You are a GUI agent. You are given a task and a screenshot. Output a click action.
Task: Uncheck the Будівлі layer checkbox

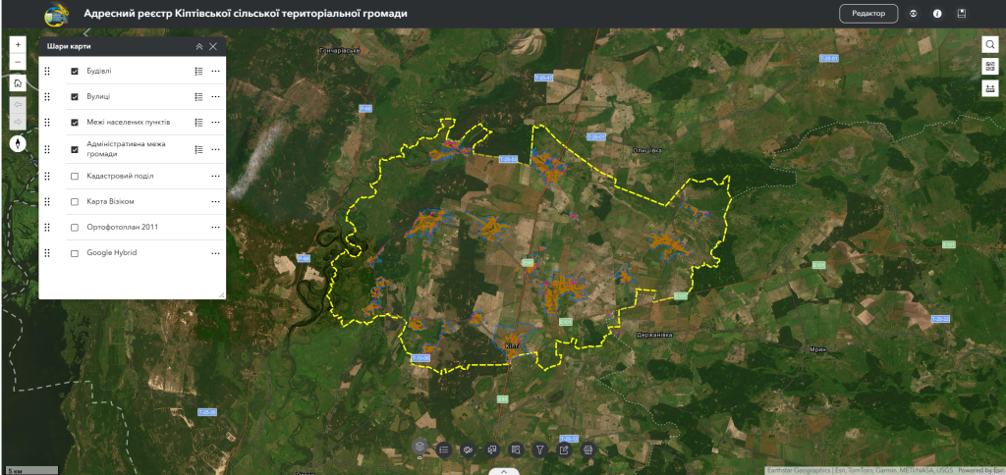(75, 72)
